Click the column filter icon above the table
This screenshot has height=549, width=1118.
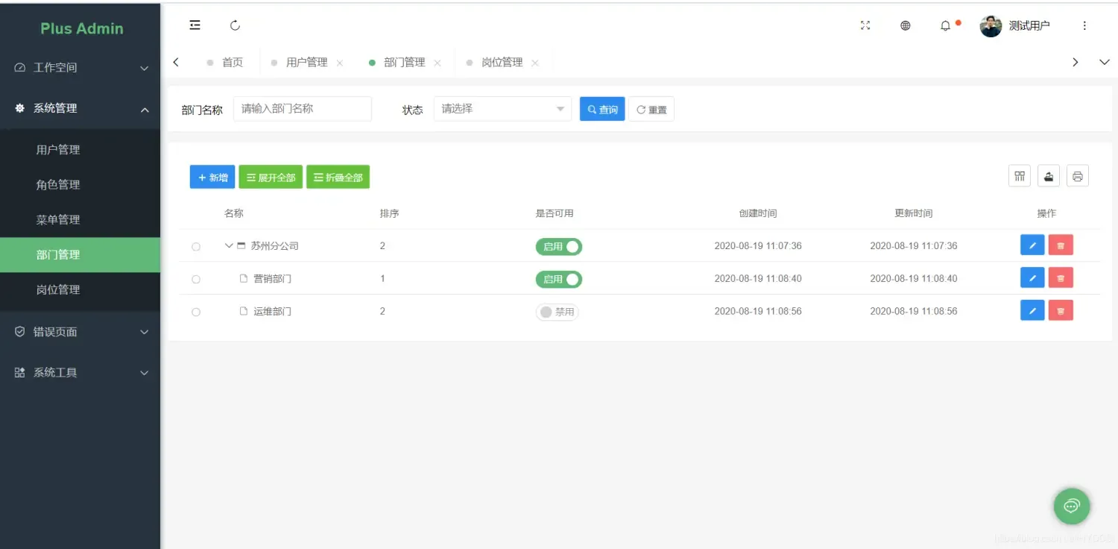pos(1019,175)
